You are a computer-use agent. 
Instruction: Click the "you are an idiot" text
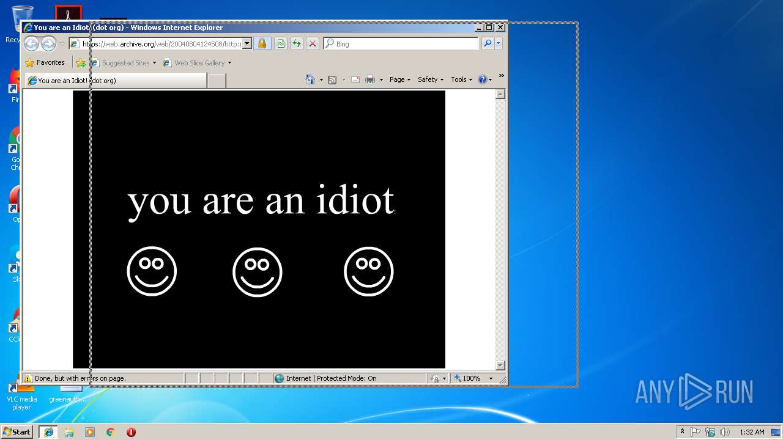[261, 200]
